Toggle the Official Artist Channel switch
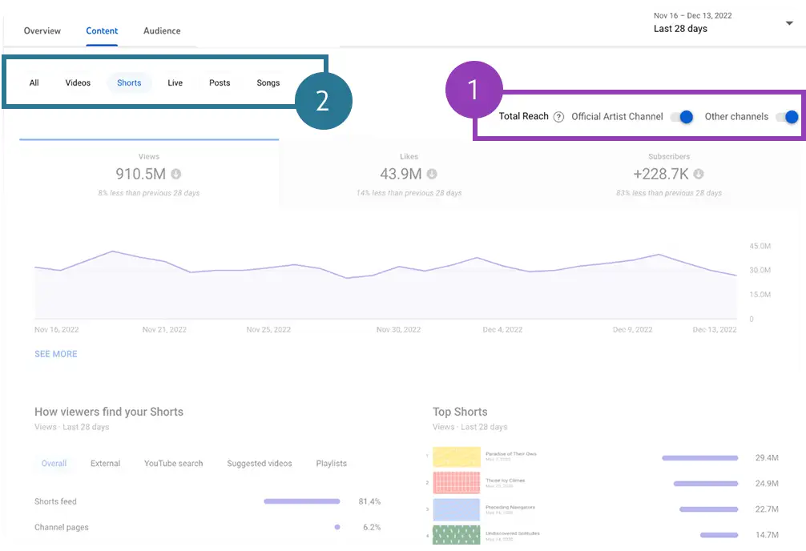The width and height of the screenshot is (806, 551). (x=682, y=117)
